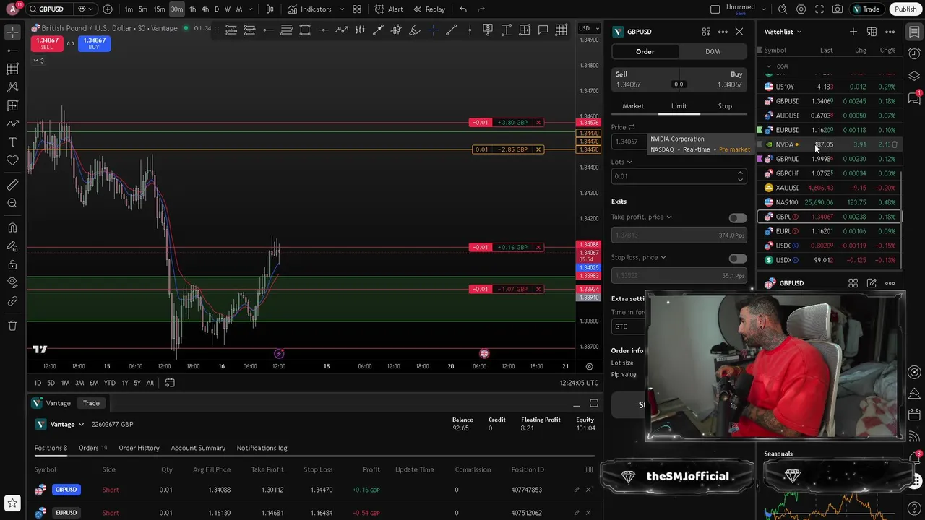Click the BUY 1.34067 button on the chart
Viewport: 925px width, 520px height.
pyautogui.click(x=94, y=43)
